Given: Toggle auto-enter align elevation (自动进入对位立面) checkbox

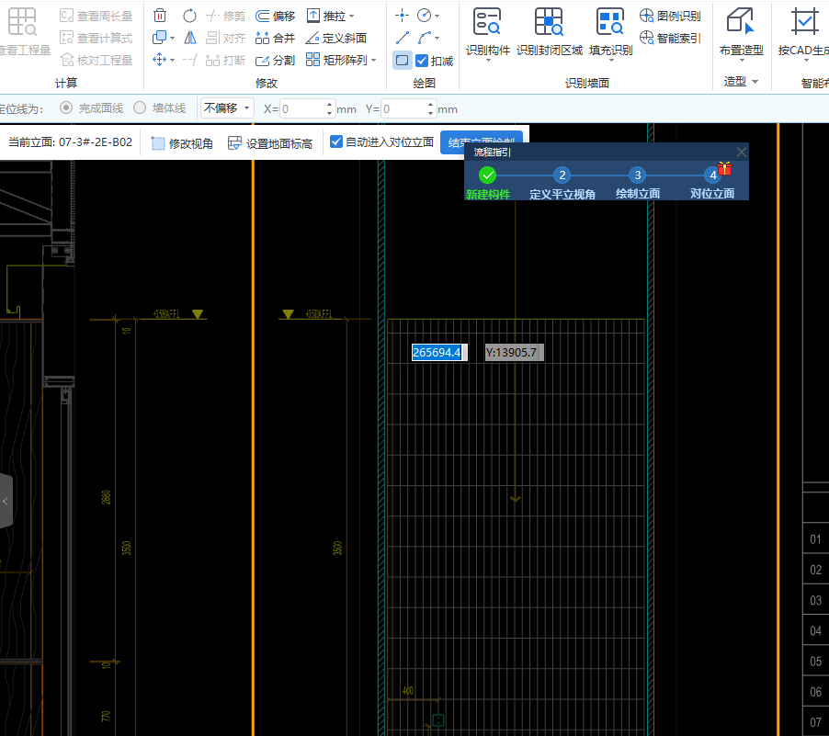Looking at the screenshot, I should 336,142.
